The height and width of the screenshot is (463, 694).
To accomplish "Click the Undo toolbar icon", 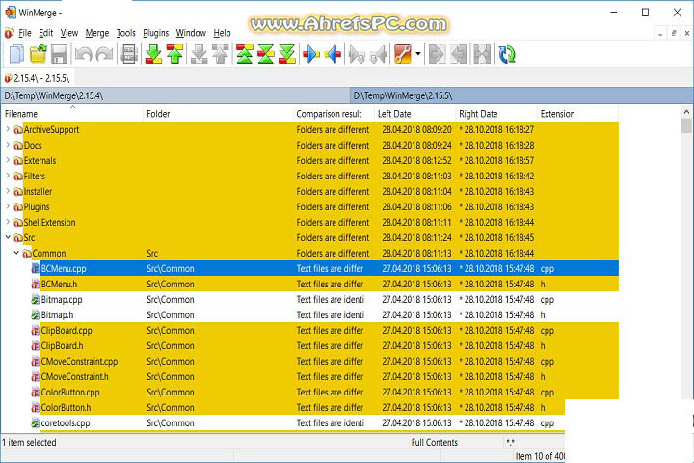I will pyautogui.click(x=83, y=54).
